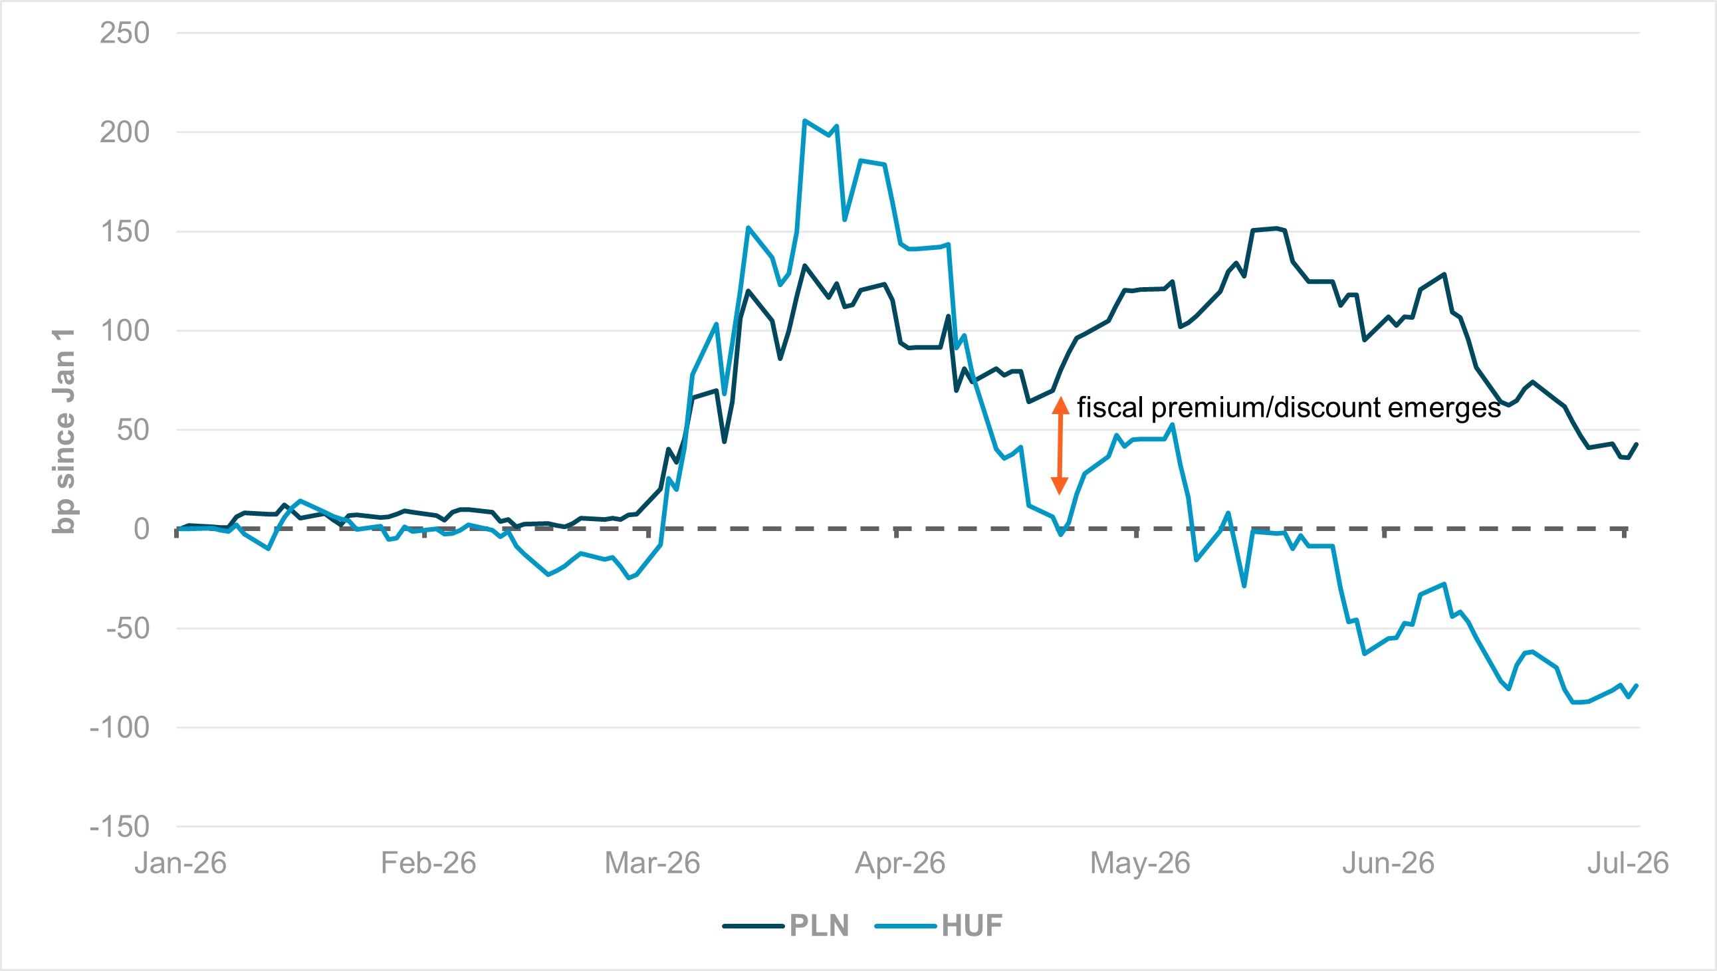Click the 0 y-axis tick label
Image resolution: width=1717 pixels, height=971 pixels.
(x=142, y=529)
